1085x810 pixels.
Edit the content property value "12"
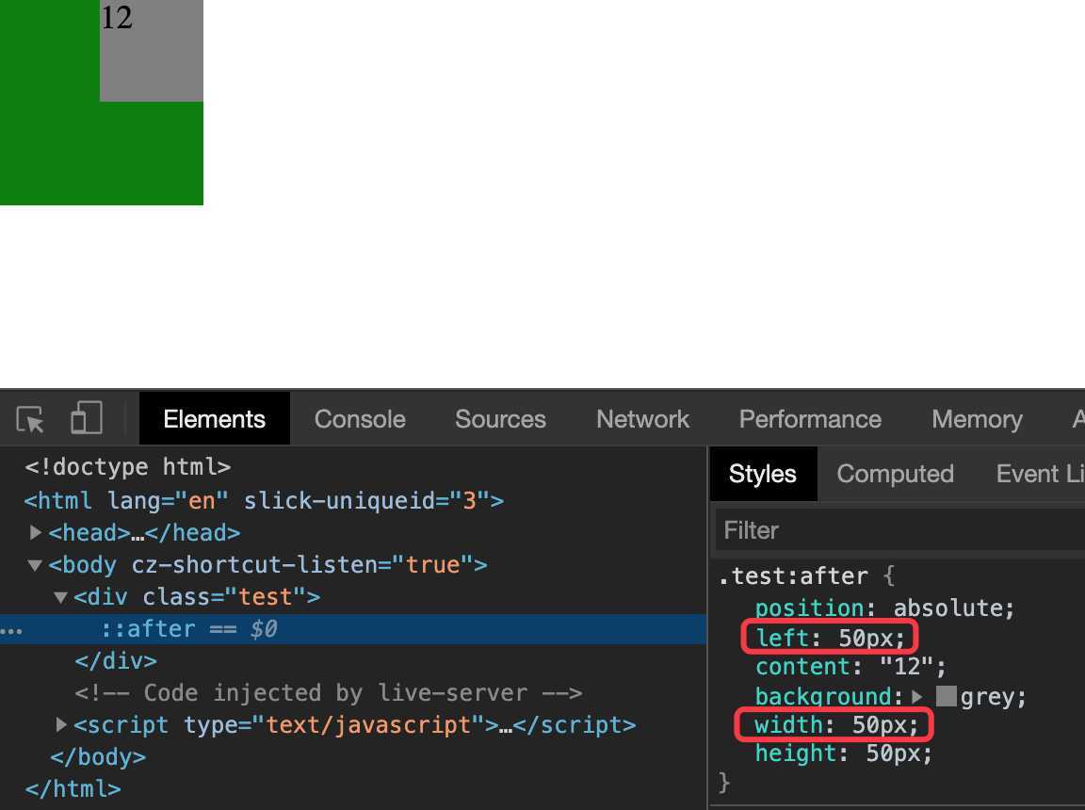[x=906, y=667]
